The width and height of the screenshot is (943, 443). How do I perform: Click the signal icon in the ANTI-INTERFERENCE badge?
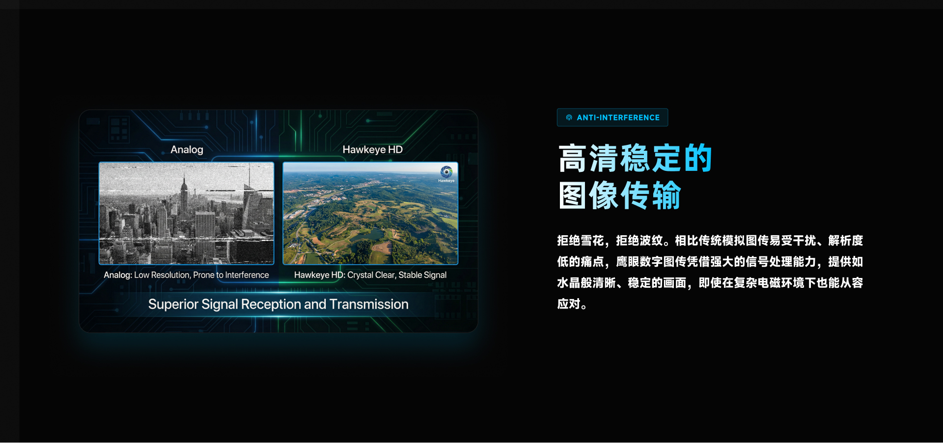pyautogui.click(x=569, y=118)
